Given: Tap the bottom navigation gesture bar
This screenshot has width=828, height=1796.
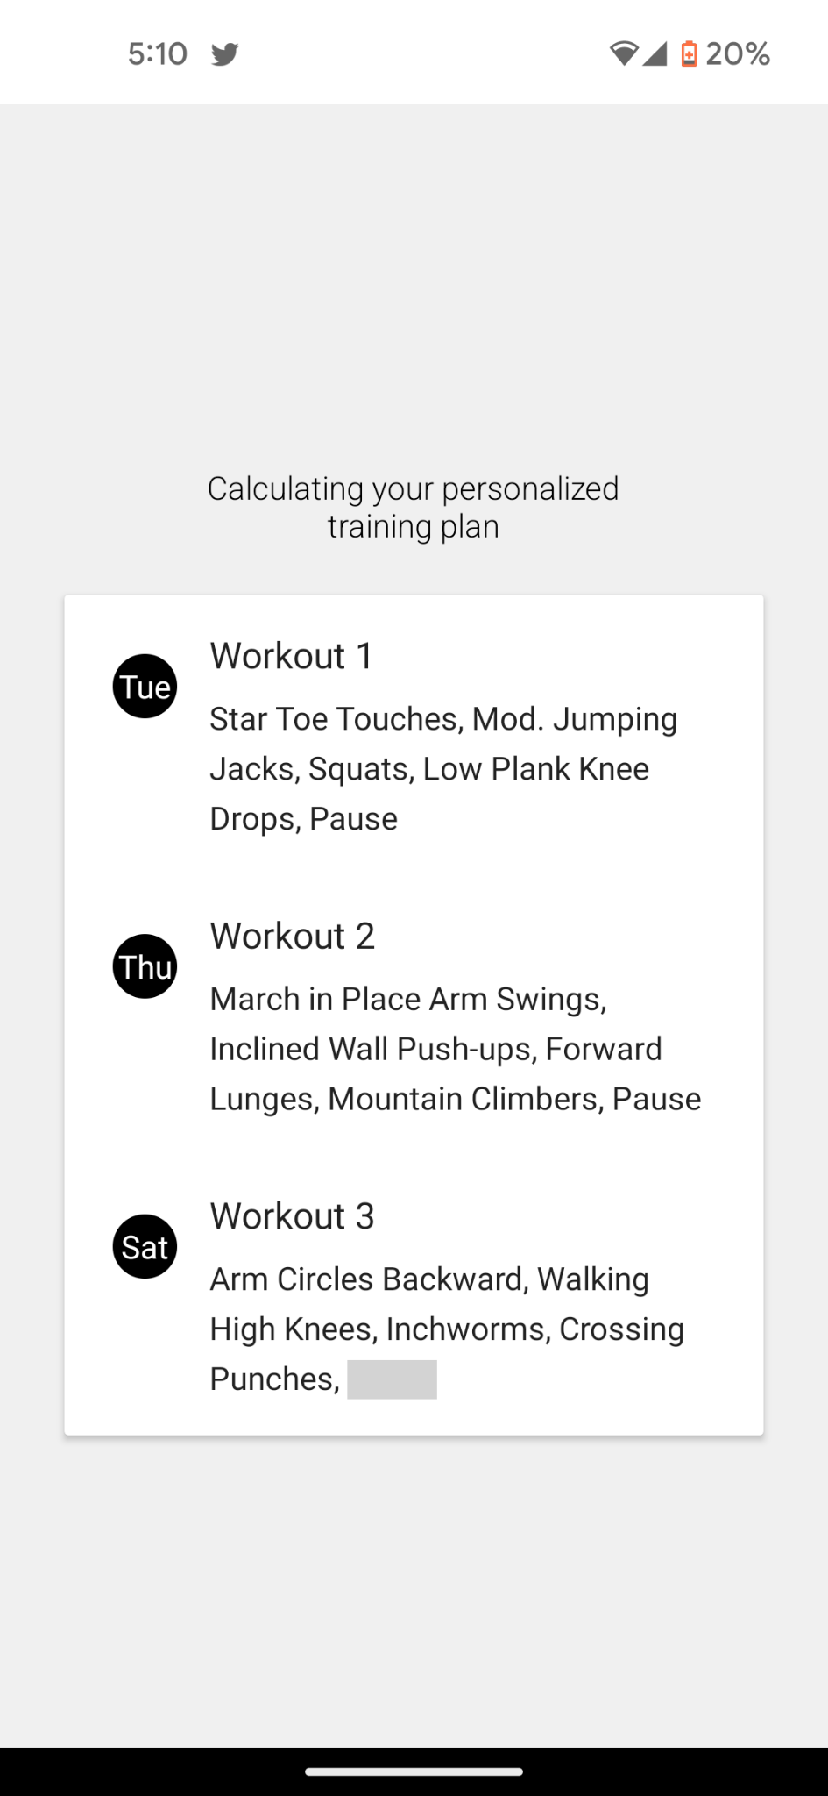Looking at the screenshot, I should coord(414,1771).
